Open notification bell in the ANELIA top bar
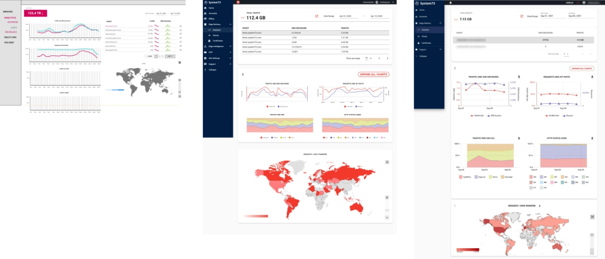This screenshot has height=259, width=605. pyautogui.click(x=577, y=2)
